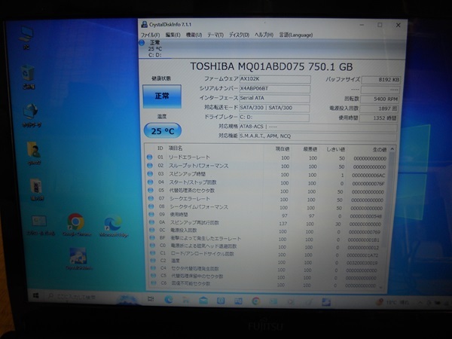Viewport: 452px width, 339px height.
Task: Open Task View from the taskbar
Action: tap(151, 299)
